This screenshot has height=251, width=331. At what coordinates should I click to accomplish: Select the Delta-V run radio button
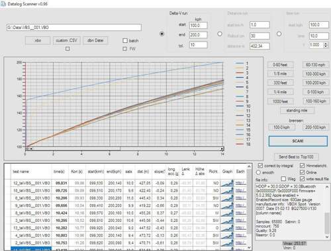pos(162,34)
